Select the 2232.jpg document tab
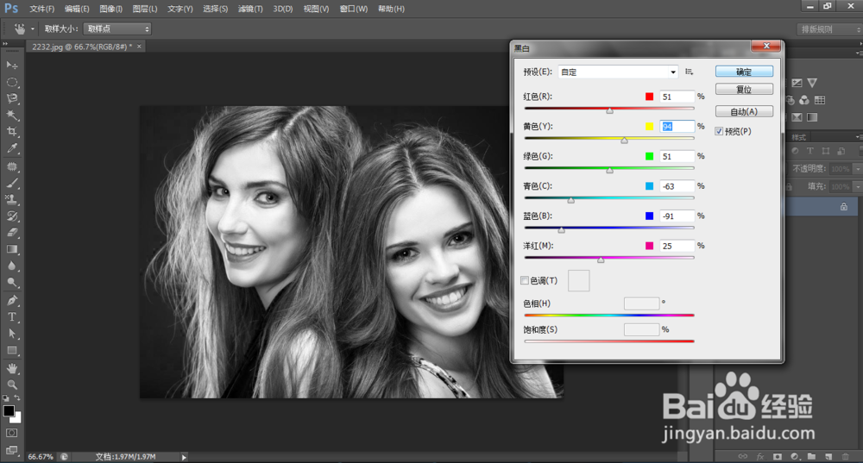 pyautogui.click(x=81, y=47)
